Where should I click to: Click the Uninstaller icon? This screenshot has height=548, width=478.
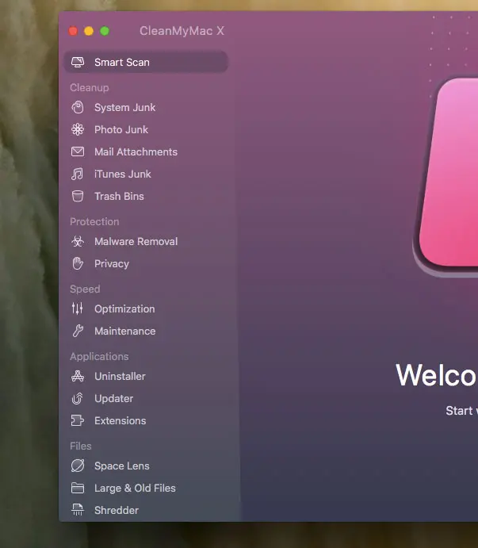point(78,376)
